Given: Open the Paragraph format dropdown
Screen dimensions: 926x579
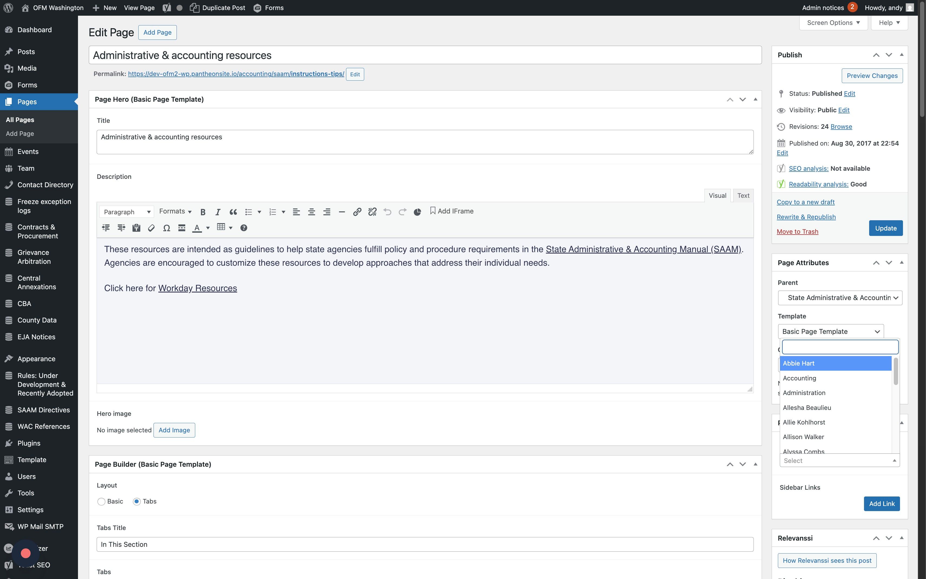Looking at the screenshot, I should click(x=126, y=212).
